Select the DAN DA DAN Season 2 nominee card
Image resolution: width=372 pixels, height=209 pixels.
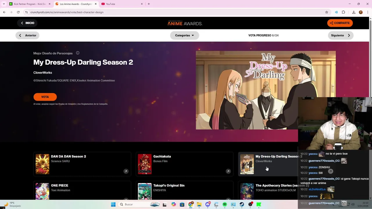click(x=82, y=164)
